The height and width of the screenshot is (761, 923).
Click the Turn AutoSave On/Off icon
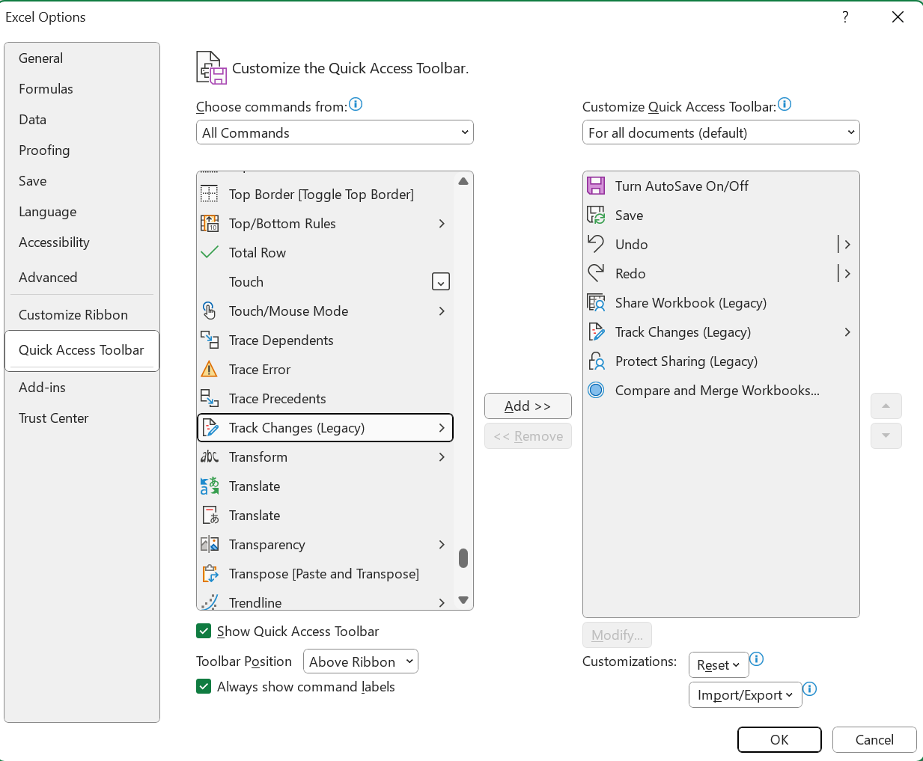pos(596,186)
